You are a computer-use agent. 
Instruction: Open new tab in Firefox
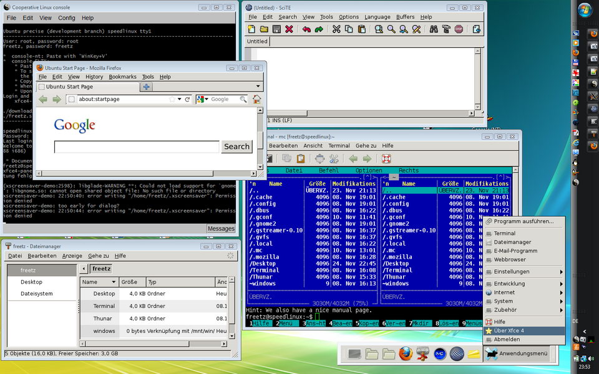point(146,87)
